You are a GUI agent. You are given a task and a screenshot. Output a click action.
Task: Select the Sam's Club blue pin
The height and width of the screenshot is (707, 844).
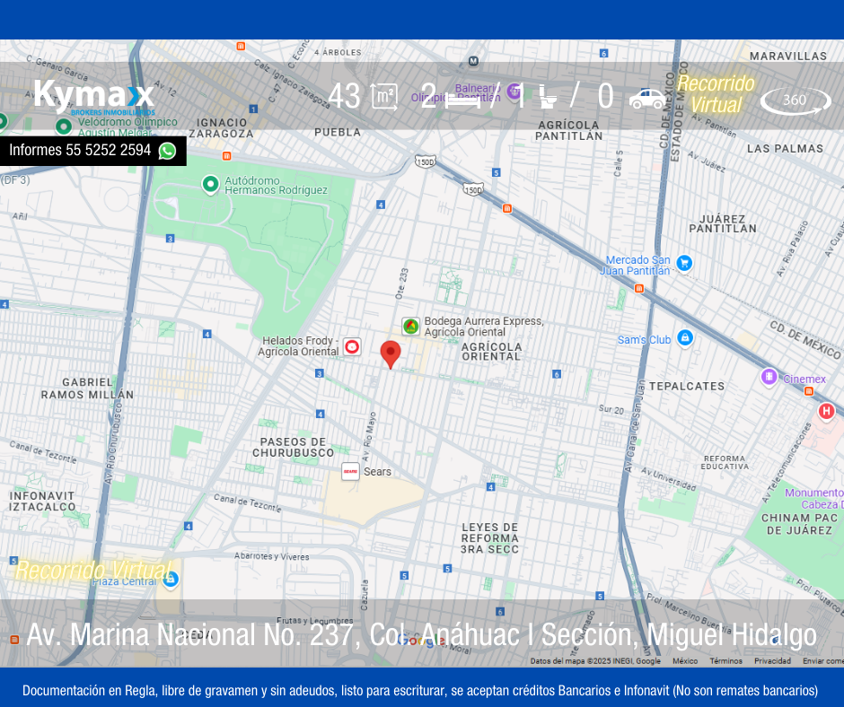[x=685, y=338]
